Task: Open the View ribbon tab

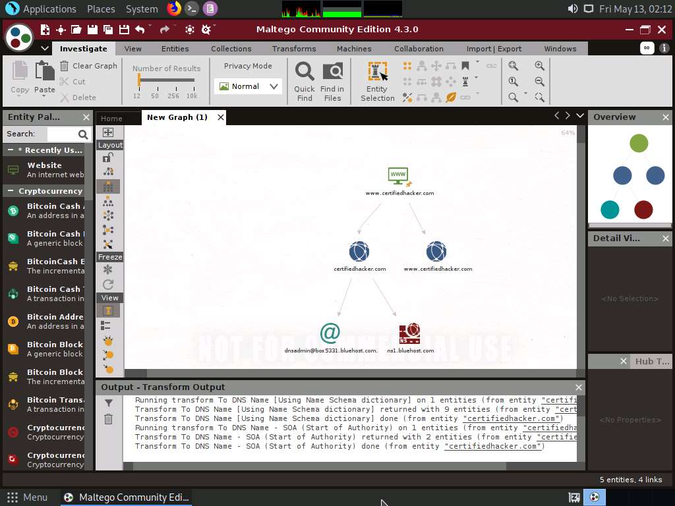Action: click(132, 49)
